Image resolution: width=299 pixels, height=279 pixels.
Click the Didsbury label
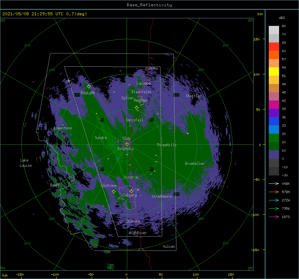click(x=126, y=149)
